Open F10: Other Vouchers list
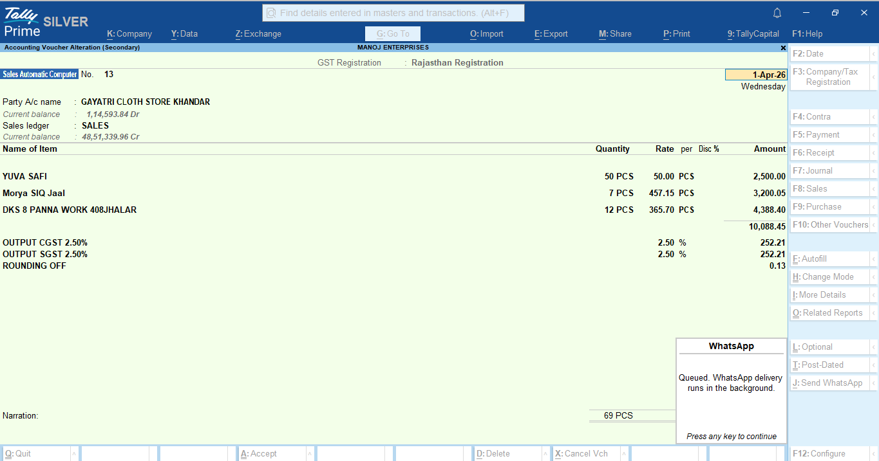Image resolution: width=879 pixels, height=461 pixels. pos(829,225)
